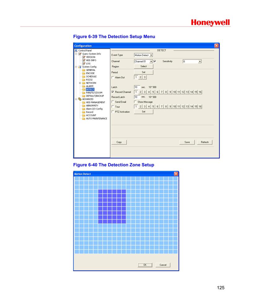The height and width of the screenshot is (306, 253).
Task: Select the SCHEDULE tree label
Action: (91, 77)
